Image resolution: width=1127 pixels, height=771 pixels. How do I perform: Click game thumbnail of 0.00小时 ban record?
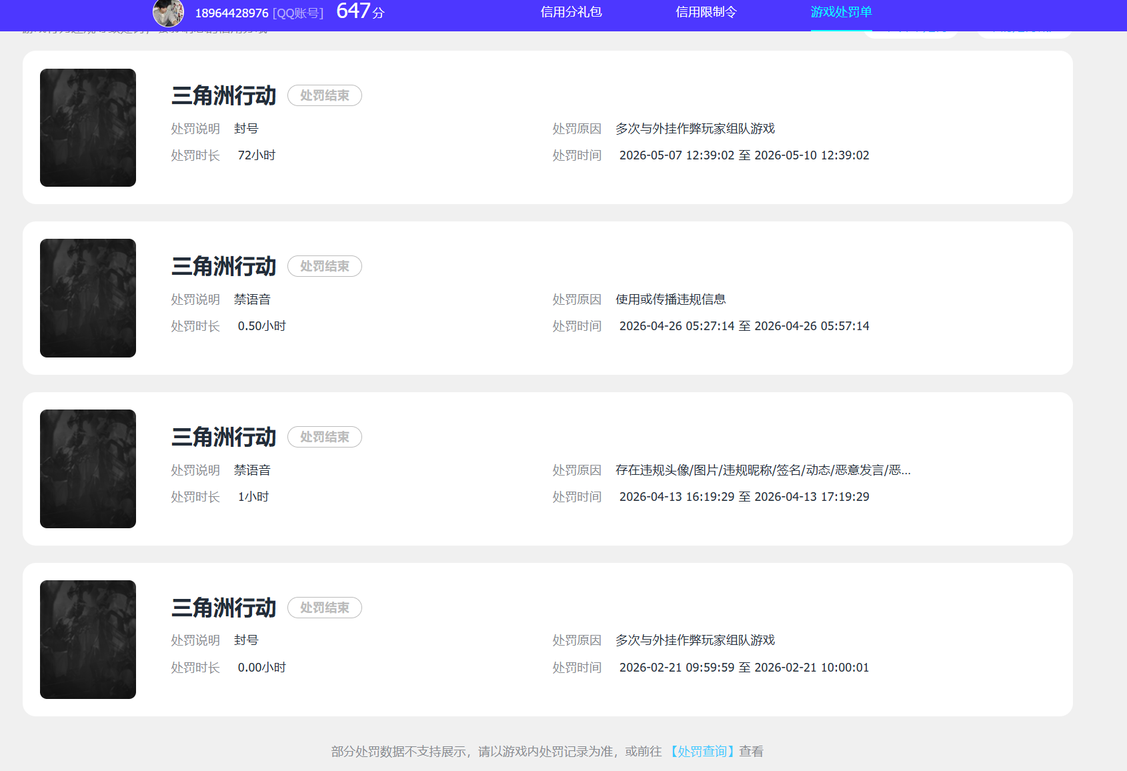coord(88,640)
